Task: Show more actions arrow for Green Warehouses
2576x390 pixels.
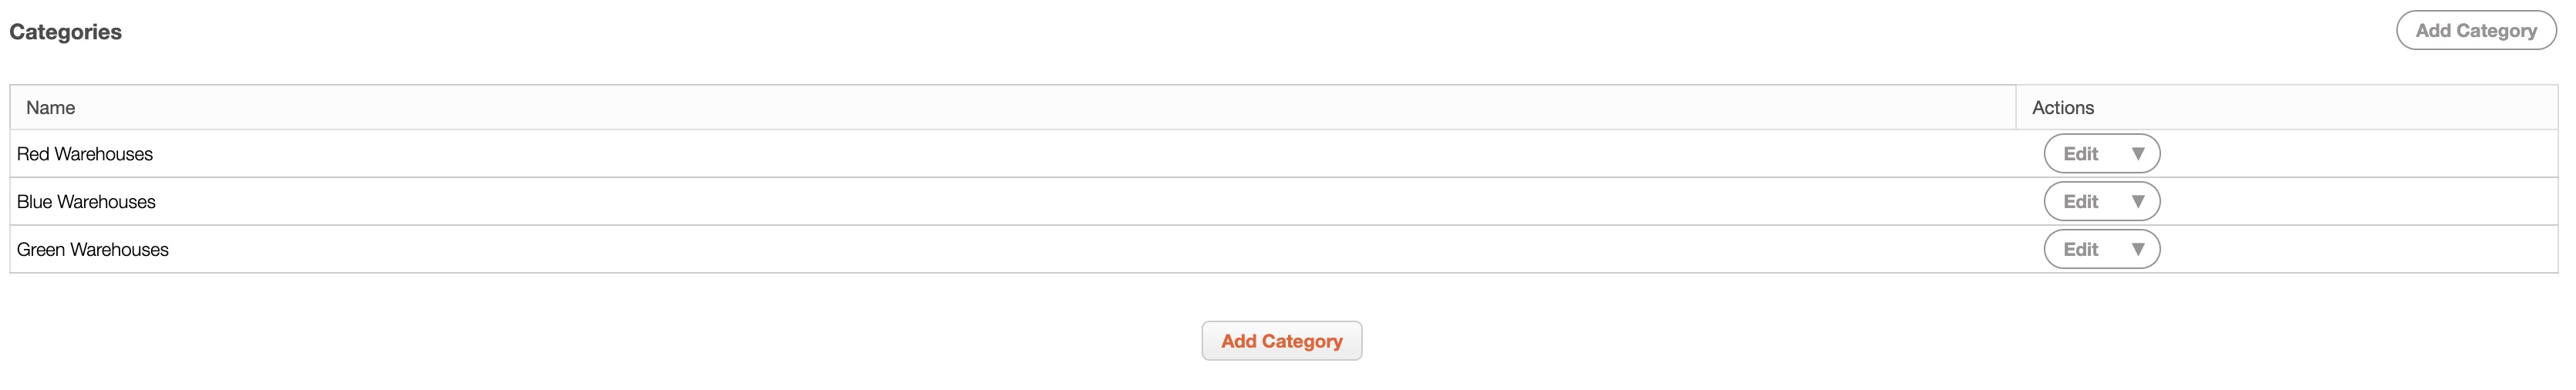Action: click(2137, 250)
